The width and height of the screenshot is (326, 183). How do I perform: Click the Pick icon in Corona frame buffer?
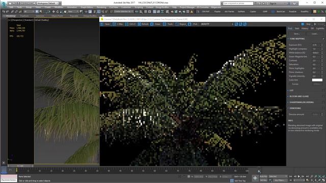[189, 24]
